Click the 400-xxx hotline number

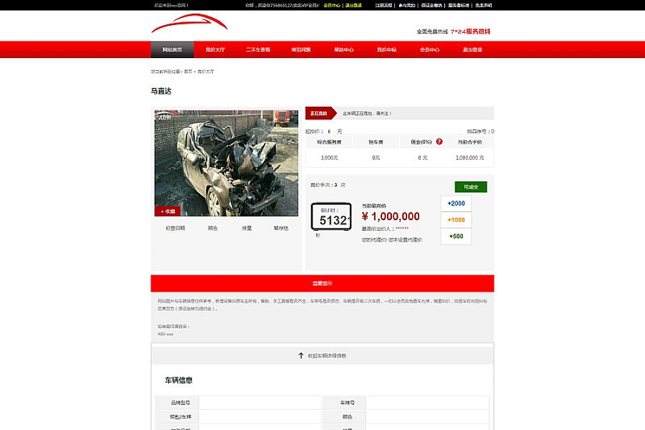pos(166,334)
